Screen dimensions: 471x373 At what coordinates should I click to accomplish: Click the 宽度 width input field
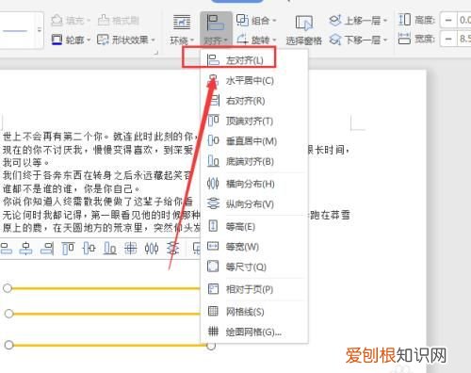tap(464, 39)
